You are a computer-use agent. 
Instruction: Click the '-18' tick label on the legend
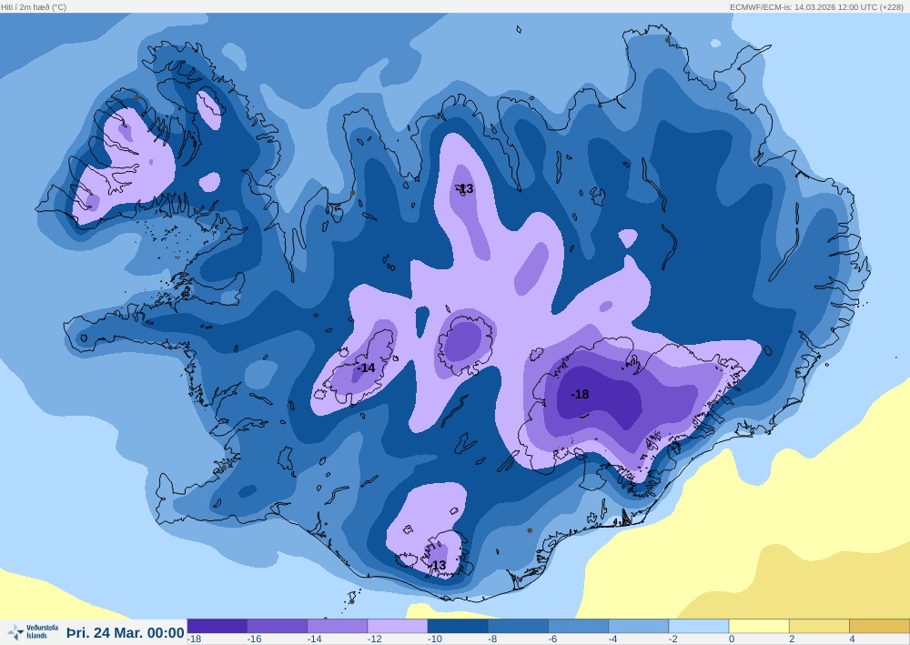point(195,640)
